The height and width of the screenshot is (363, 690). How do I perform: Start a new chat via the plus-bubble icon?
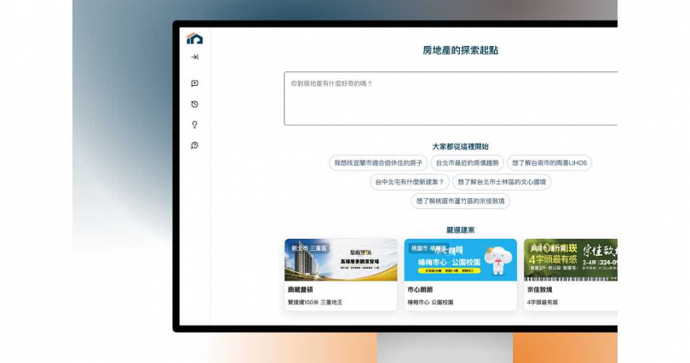pos(194,83)
